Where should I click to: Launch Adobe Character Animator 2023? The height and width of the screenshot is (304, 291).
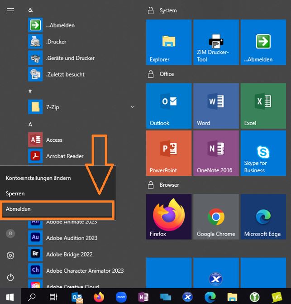(x=81, y=270)
